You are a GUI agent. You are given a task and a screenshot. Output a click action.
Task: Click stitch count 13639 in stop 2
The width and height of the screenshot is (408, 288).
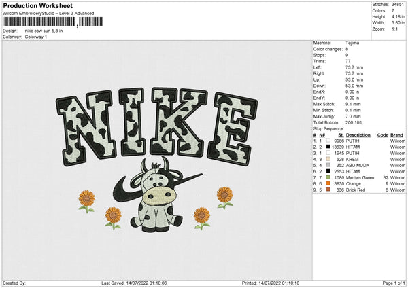pos(338,147)
